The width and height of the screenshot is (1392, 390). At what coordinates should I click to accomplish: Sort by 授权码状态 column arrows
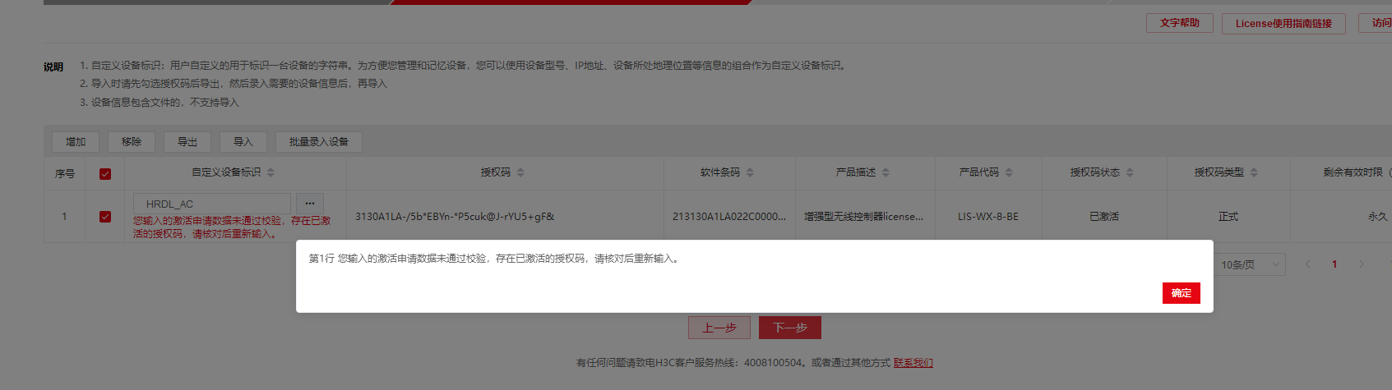pos(1130,172)
